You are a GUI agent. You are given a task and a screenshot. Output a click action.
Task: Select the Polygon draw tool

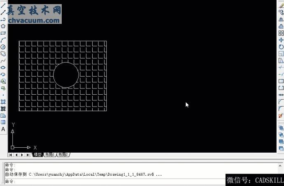tap(3, 26)
